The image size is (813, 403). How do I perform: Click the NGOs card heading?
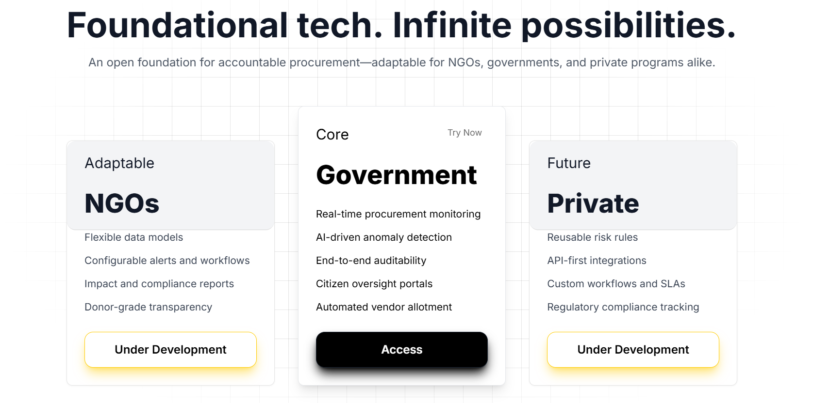coord(122,203)
